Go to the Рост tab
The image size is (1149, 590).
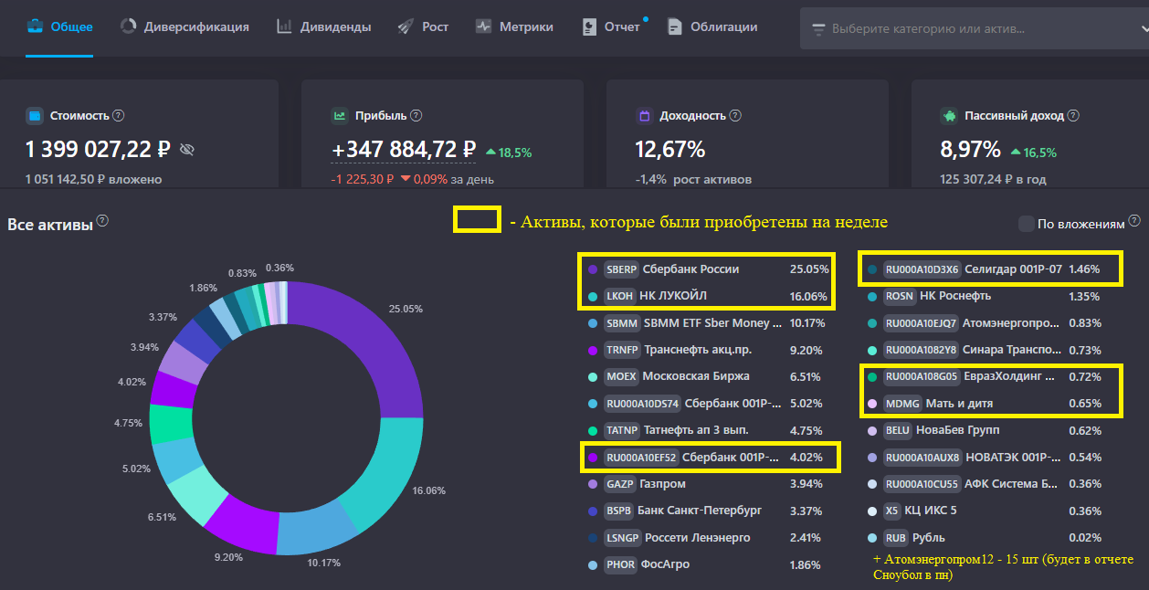coord(423,27)
